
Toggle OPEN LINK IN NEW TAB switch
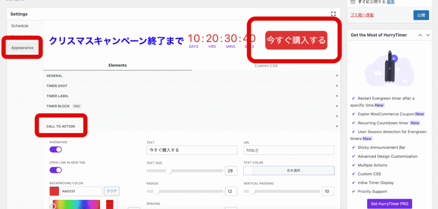pyautogui.click(x=56, y=170)
